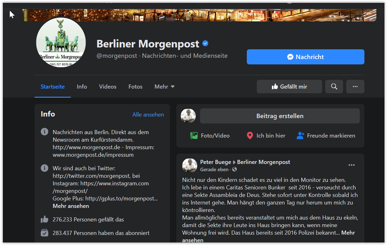Expand post with Mehr ansehen link
This screenshot has height=245, width=387.
[x=348, y=233]
